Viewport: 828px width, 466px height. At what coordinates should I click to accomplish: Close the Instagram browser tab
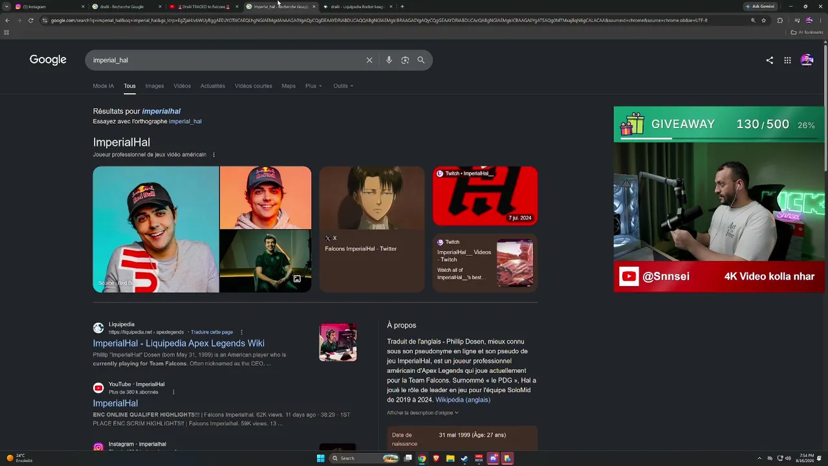[83, 6]
